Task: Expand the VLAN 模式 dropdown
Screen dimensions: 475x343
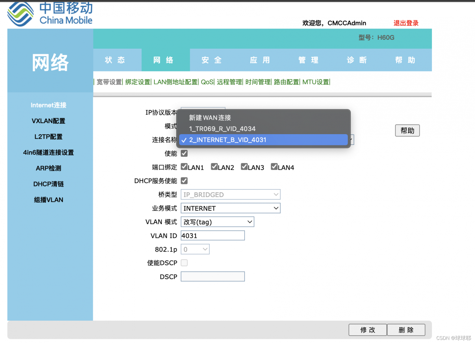Action: 217,222
